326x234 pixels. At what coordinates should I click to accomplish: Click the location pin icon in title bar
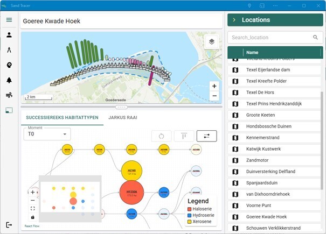tap(249, 5)
